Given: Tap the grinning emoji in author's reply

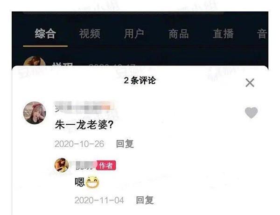Looking at the screenshot, I should pos(92,182).
